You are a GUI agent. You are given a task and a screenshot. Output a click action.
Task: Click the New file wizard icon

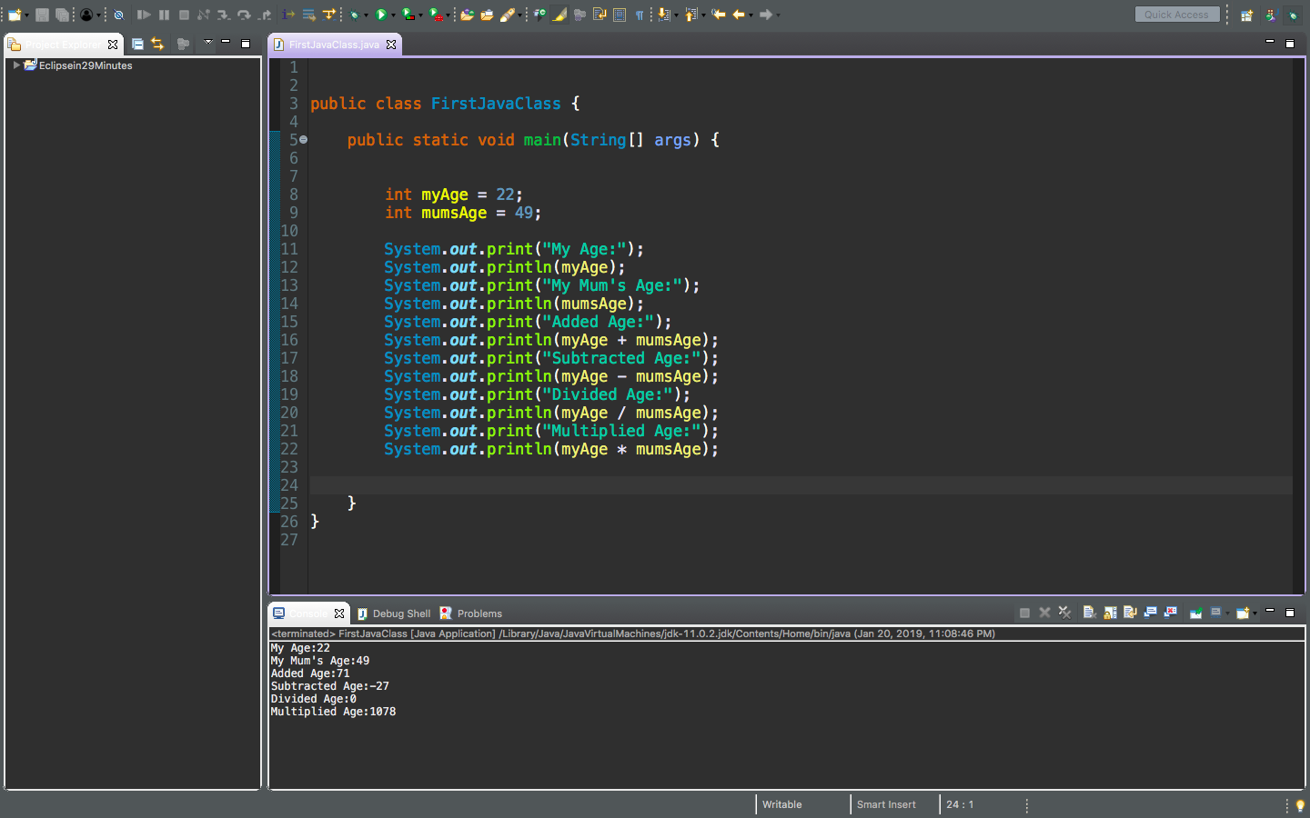[x=15, y=15]
